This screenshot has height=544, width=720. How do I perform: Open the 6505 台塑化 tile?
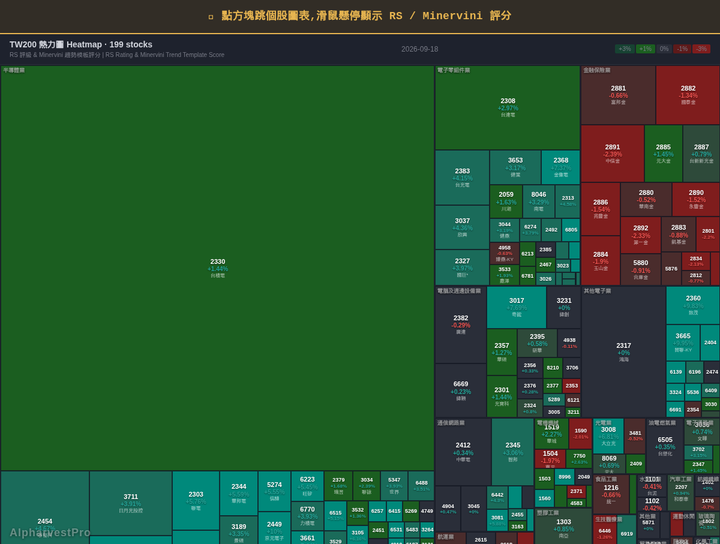tap(665, 446)
